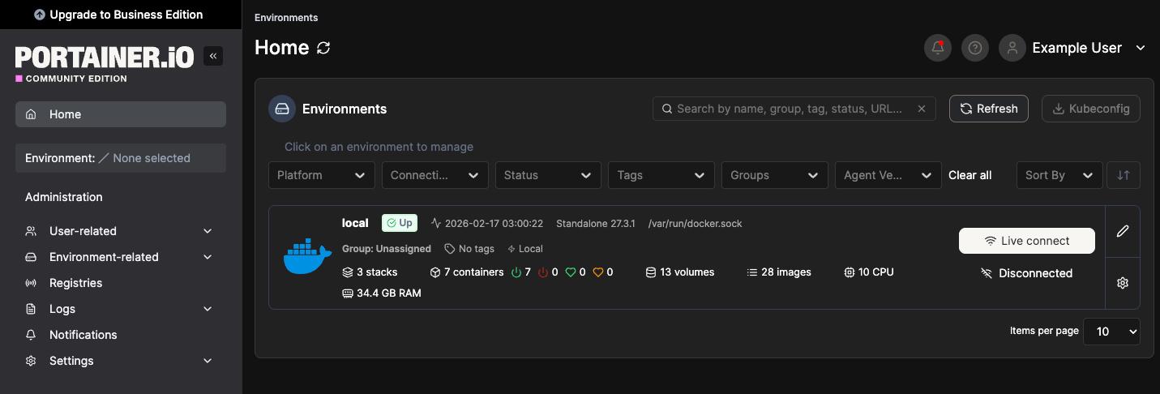Click the Environment None selected box
Screen dimensions: 1160x394
click(121, 158)
